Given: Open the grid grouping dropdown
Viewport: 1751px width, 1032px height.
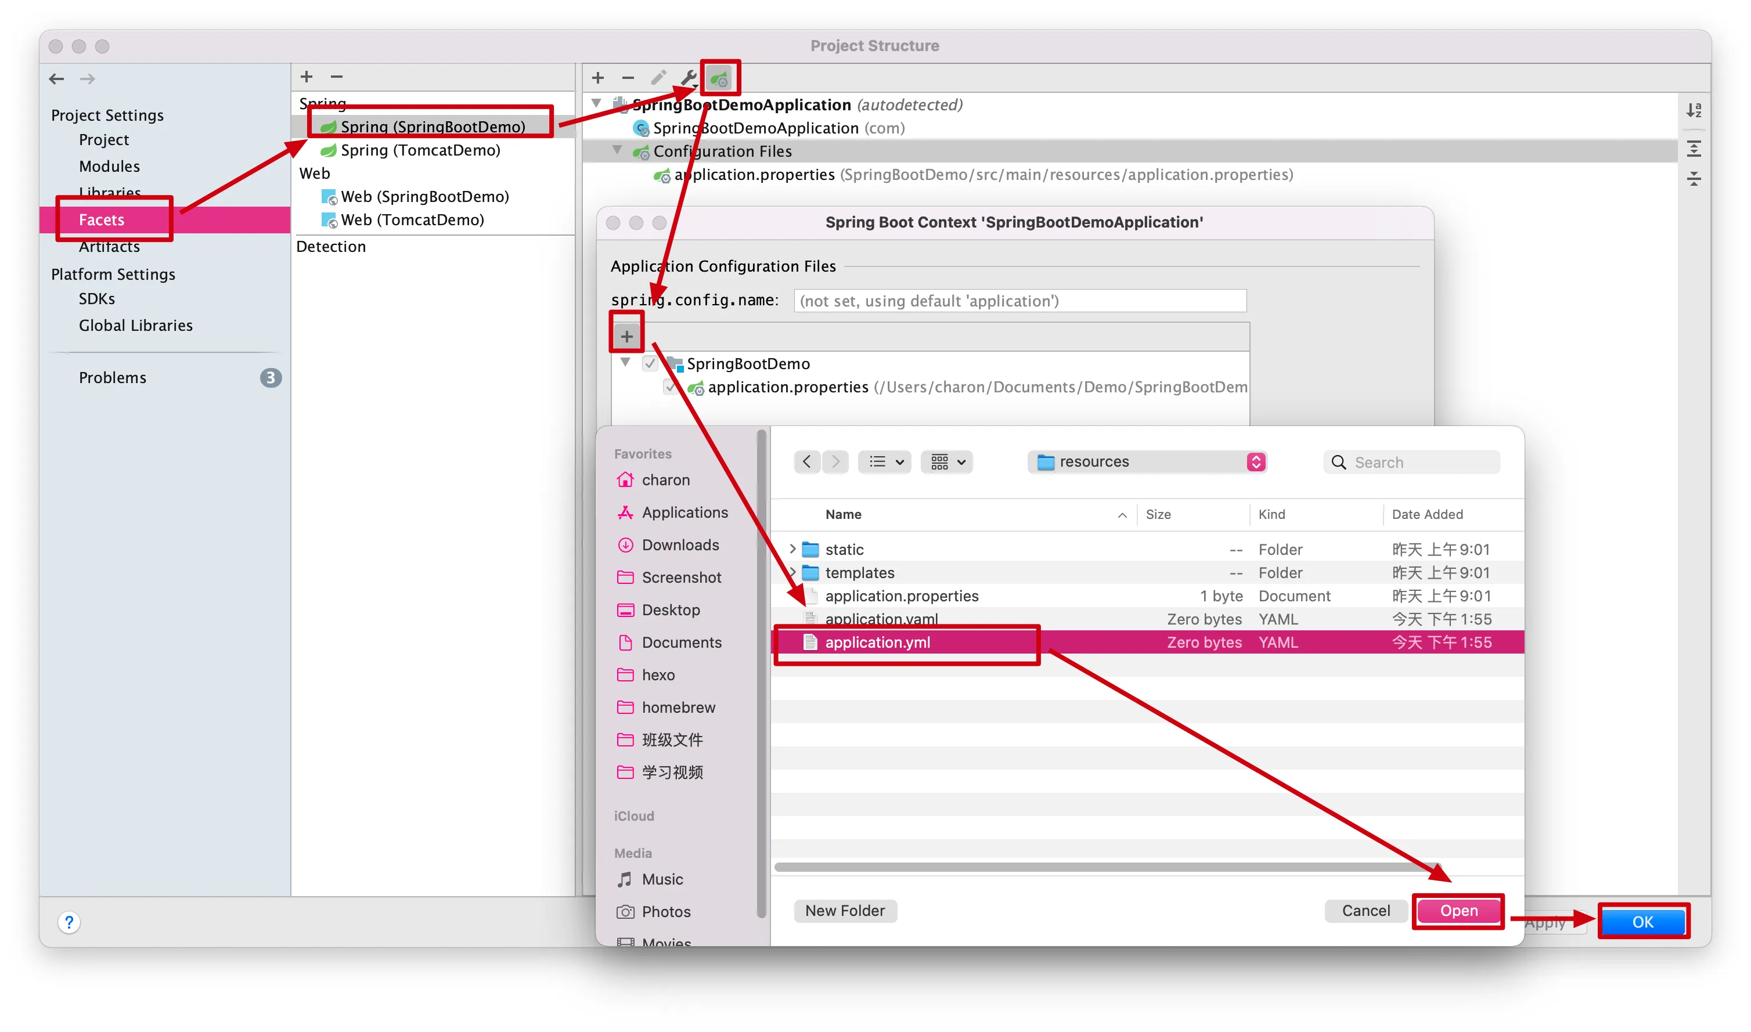Looking at the screenshot, I should 947,462.
